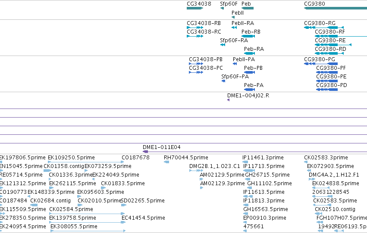Select the SD02265.5prime EST
Viewport: 367px width, 233px height.
tap(124, 205)
